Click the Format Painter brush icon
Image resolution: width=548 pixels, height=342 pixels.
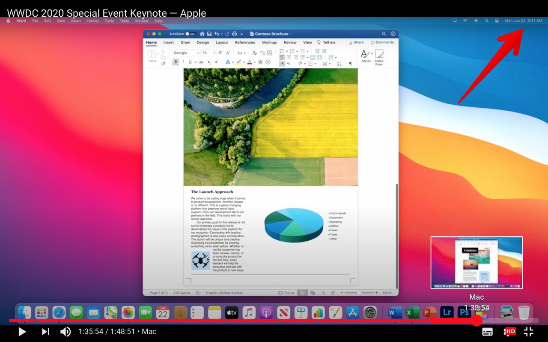163,63
